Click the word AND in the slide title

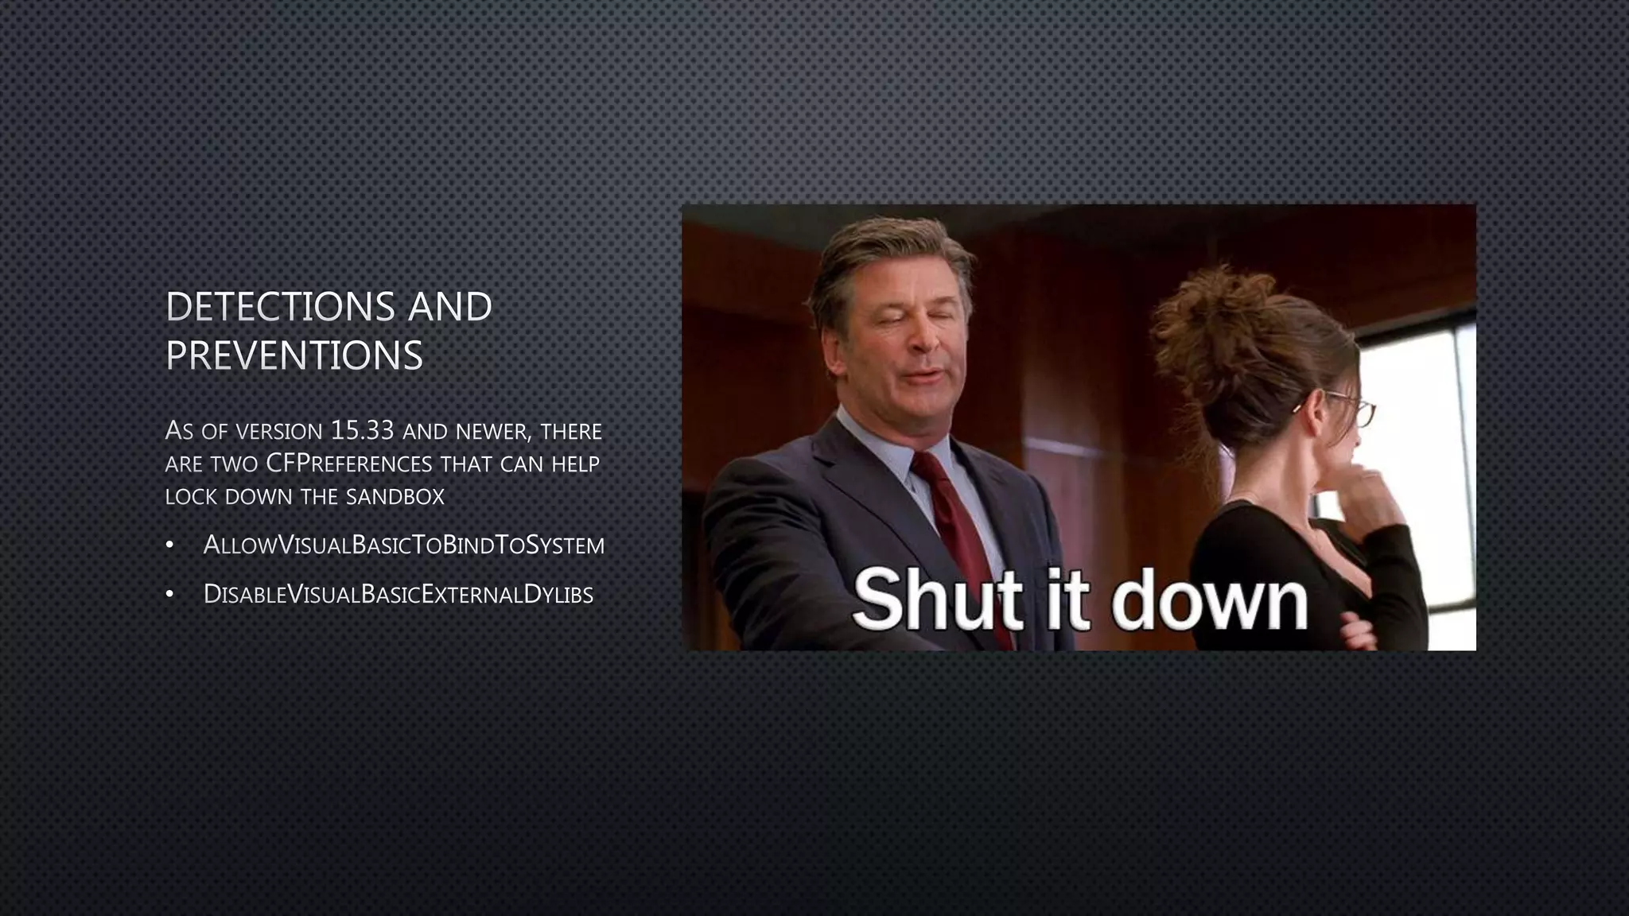[x=449, y=308]
